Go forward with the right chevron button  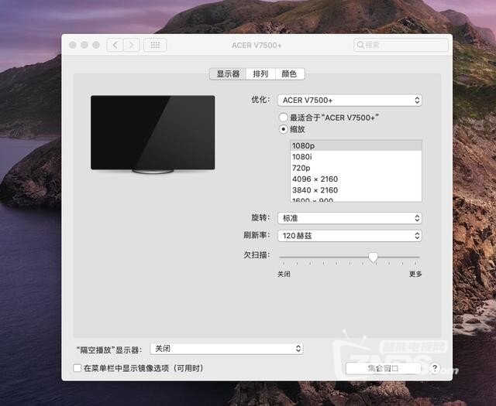point(131,45)
